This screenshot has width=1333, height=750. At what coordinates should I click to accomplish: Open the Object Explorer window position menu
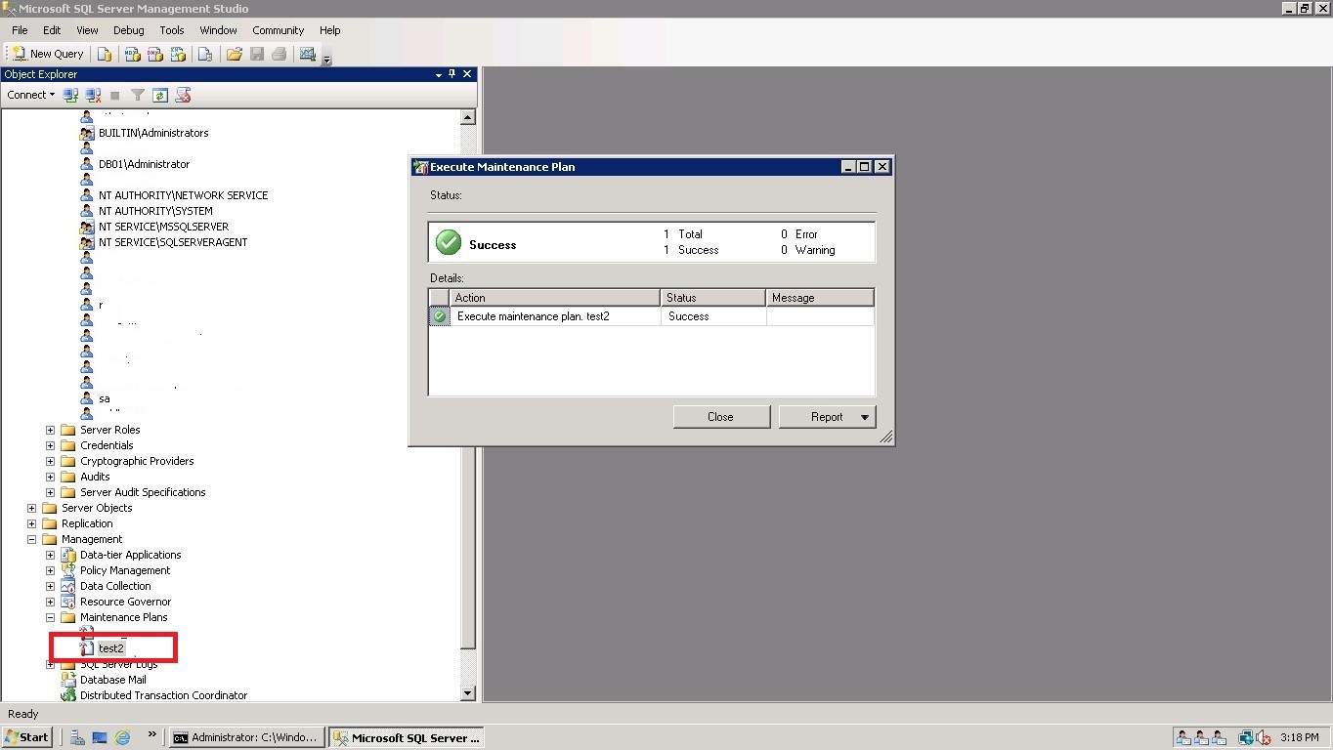point(439,74)
